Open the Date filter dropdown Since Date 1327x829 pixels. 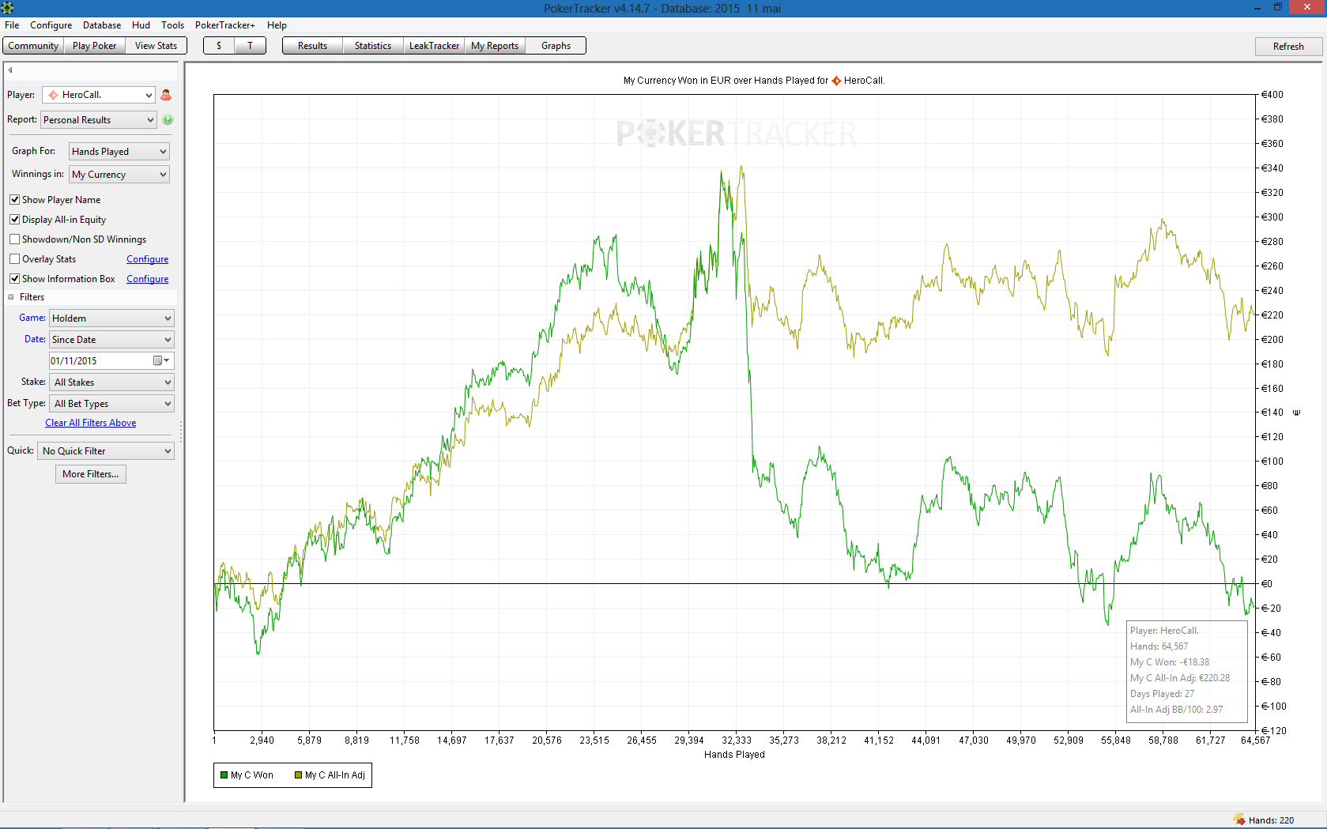pos(111,340)
